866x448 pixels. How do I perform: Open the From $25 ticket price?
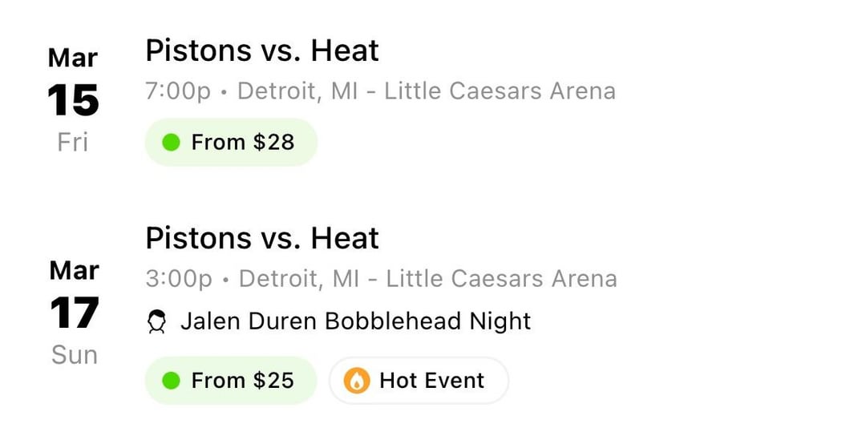tap(231, 381)
